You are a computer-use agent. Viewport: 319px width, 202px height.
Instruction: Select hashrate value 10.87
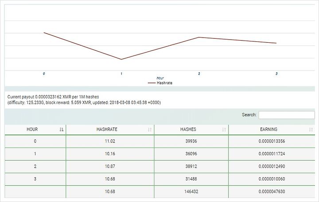110,166
